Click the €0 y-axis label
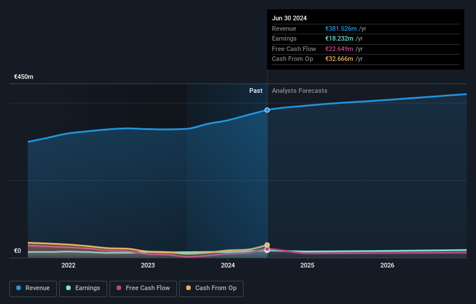The width and height of the screenshot is (476, 304). coord(17,251)
